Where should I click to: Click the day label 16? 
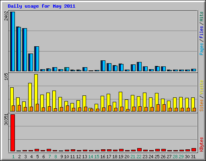click(x=103, y=157)
